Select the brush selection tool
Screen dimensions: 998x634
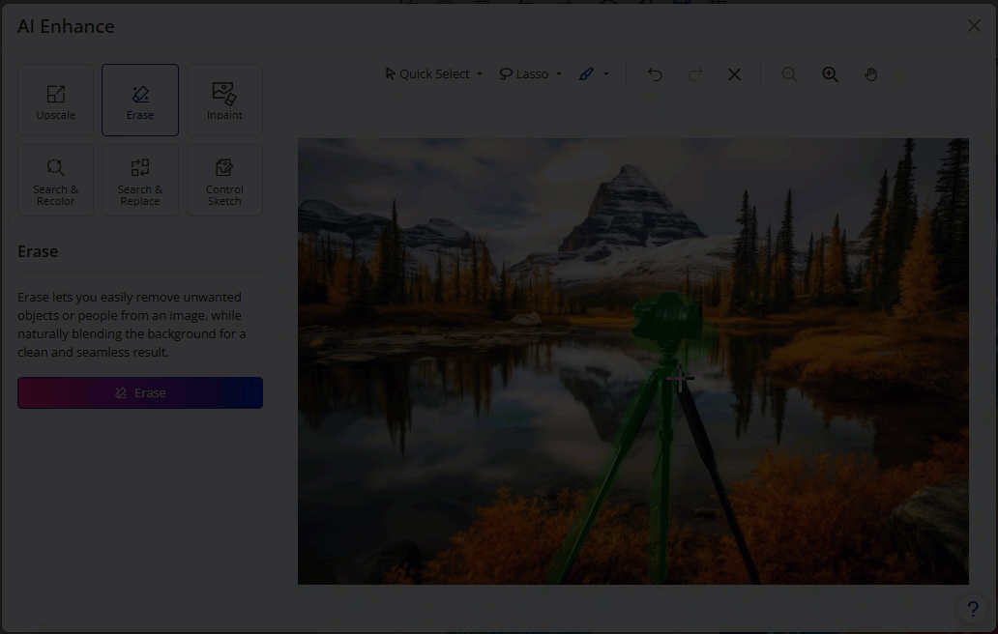(x=586, y=73)
